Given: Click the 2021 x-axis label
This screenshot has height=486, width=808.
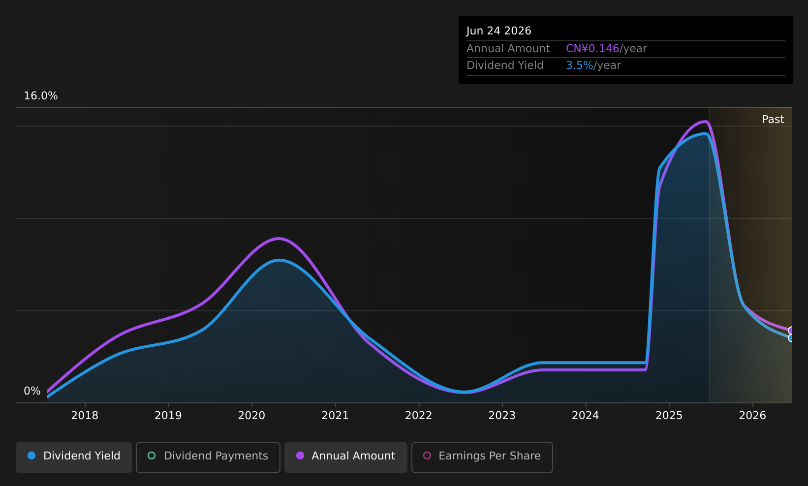Looking at the screenshot, I should 335,416.
